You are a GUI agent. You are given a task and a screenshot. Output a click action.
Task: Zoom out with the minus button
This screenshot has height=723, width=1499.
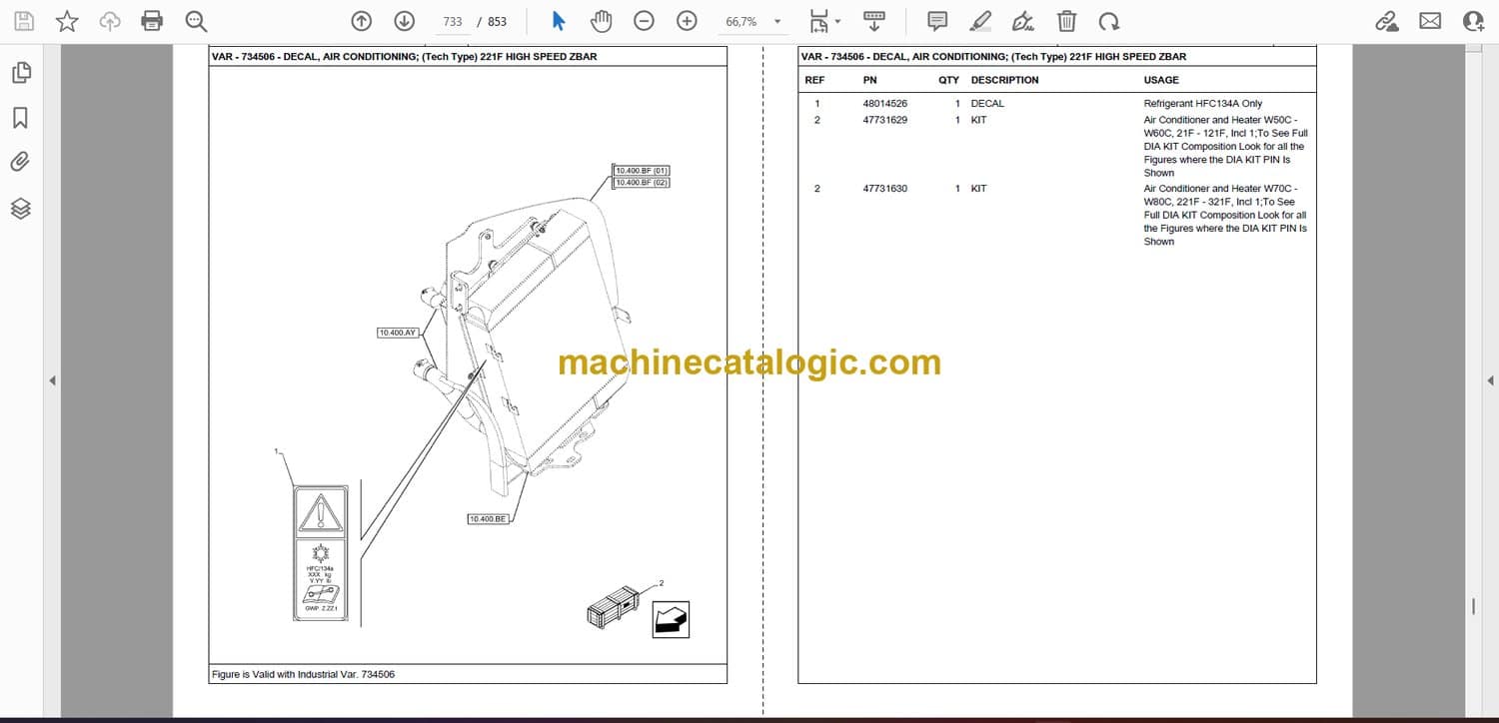[645, 21]
